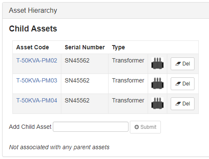Image resolution: width=209 pixels, height=159 pixels.
Task: Delete child asset T-50KVA-PM02
Action: (183, 64)
